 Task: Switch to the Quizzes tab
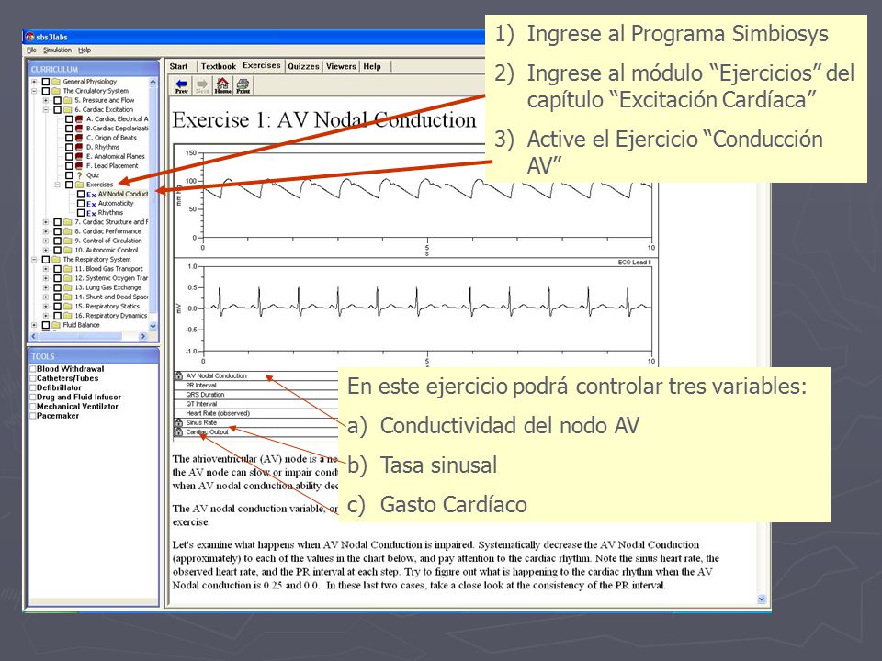tap(303, 66)
